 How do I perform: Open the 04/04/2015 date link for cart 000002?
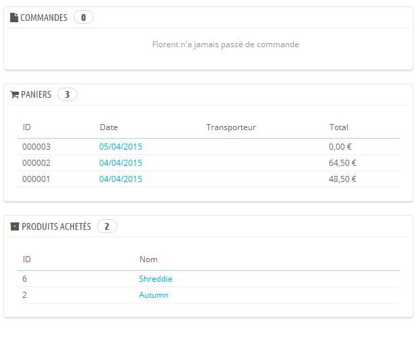pyautogui.click(x=121, y=163)
